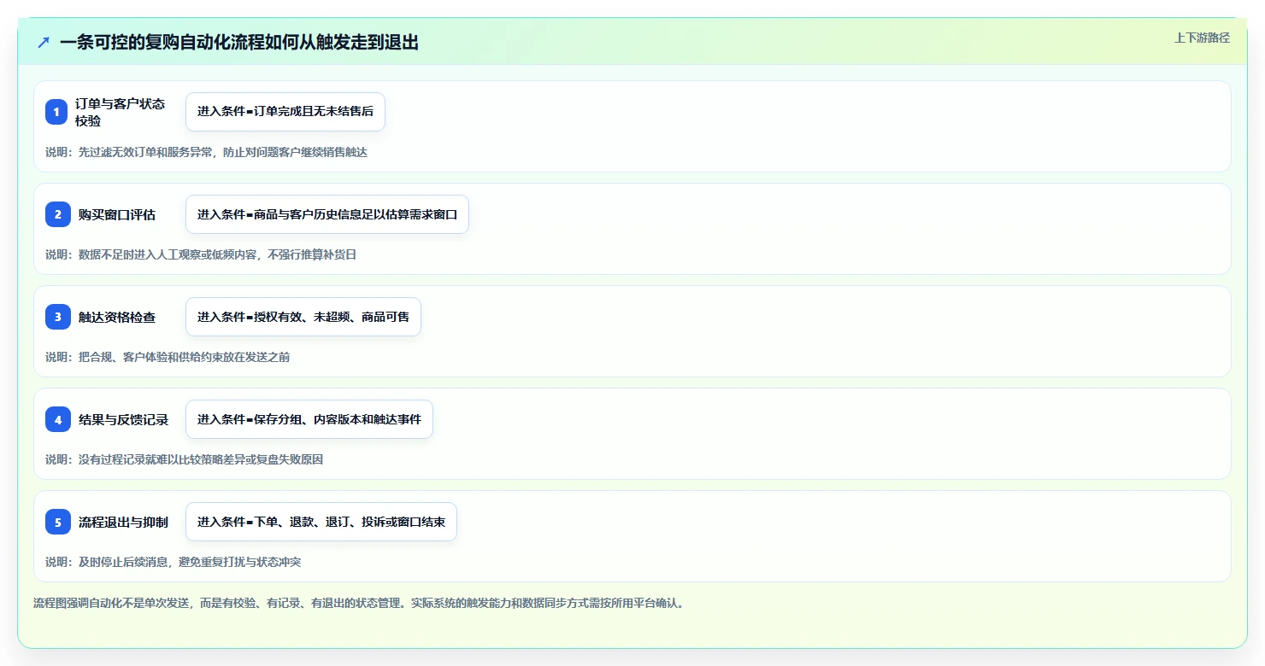
Task: Click note 先过滤无效订单和服务异常
Action: click(206, 152)
